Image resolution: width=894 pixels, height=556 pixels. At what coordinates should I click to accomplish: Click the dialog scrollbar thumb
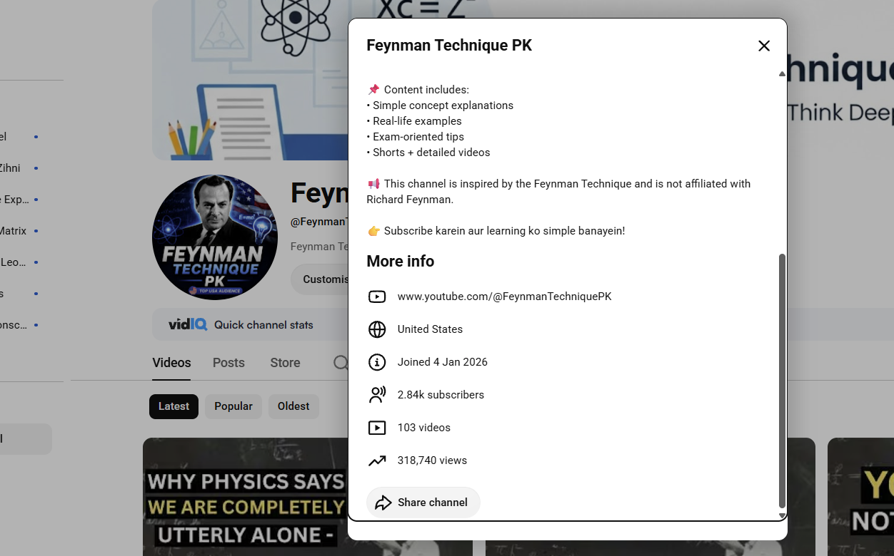tap(782, 381)
